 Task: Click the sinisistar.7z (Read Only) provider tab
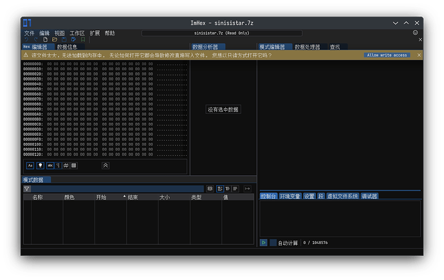click(222, 33)
